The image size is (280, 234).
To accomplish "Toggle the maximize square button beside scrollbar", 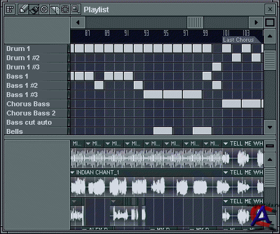I will 270,22.
